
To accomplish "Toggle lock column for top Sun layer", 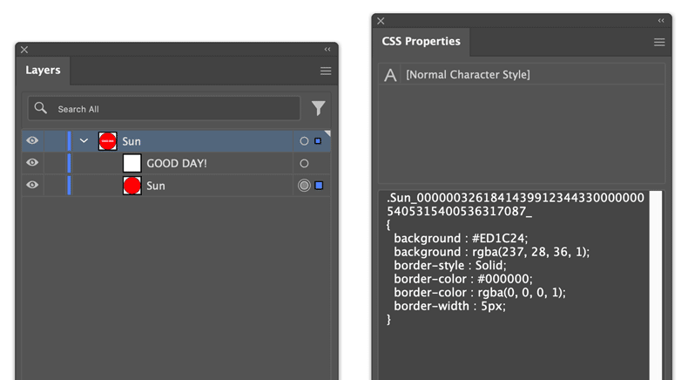I will (55, 141).
